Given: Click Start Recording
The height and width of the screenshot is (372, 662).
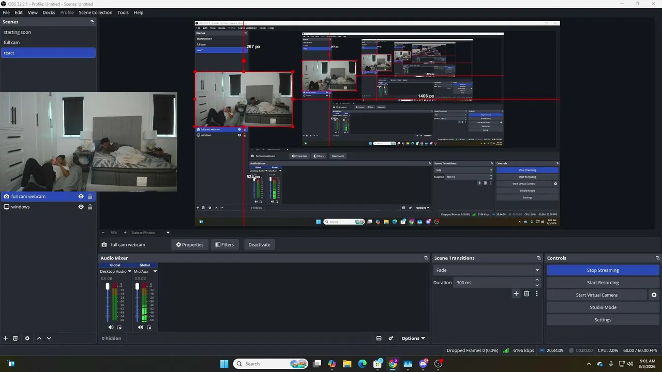Looking at the screenshot, I should click(x=603, y=283).
